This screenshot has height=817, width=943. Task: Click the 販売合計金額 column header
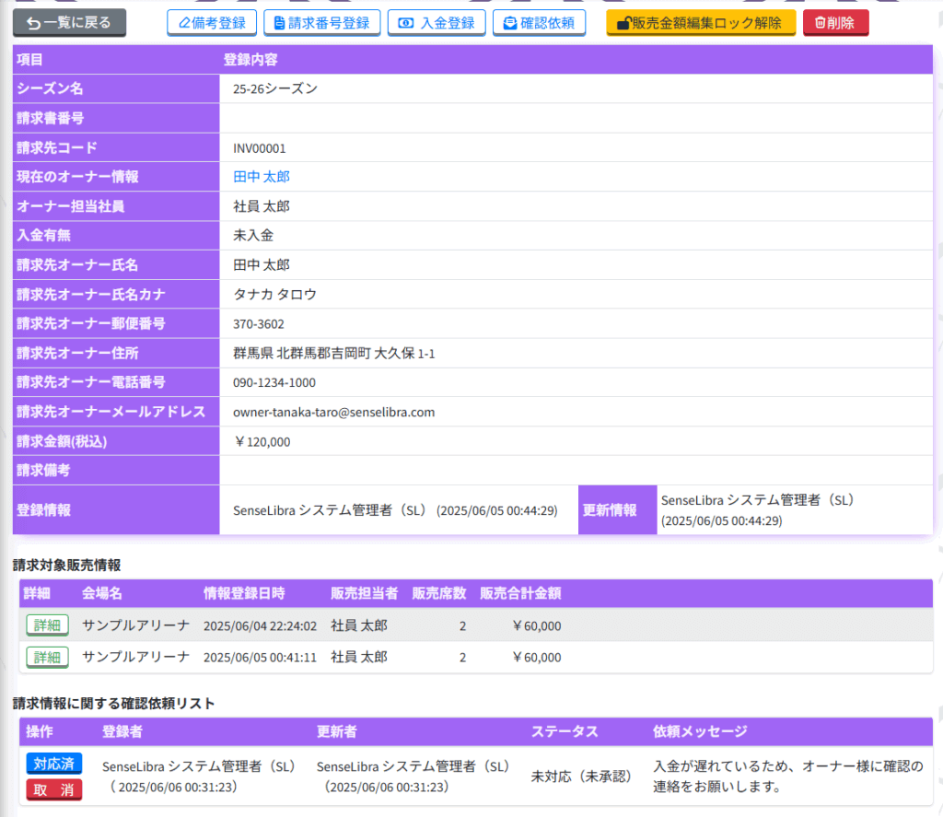(x=520, y=593)
